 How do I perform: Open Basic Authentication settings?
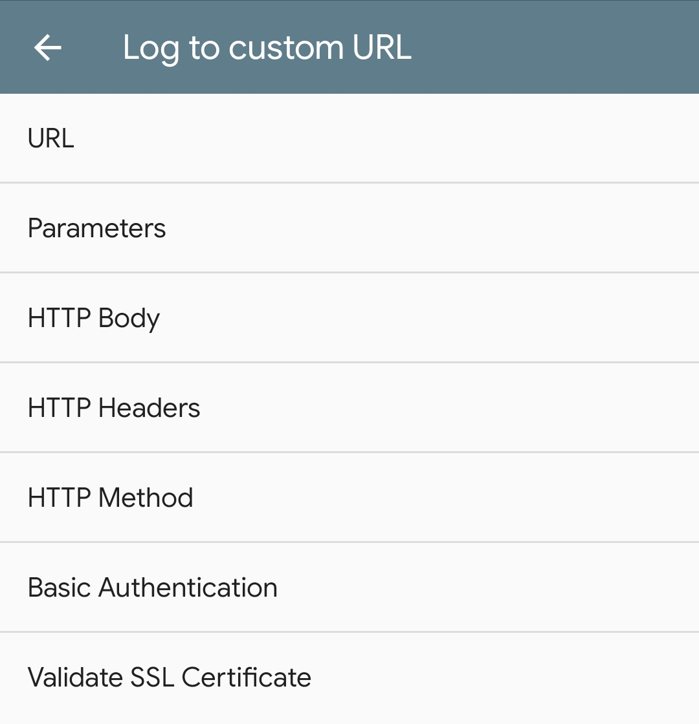tap(153, 588)
